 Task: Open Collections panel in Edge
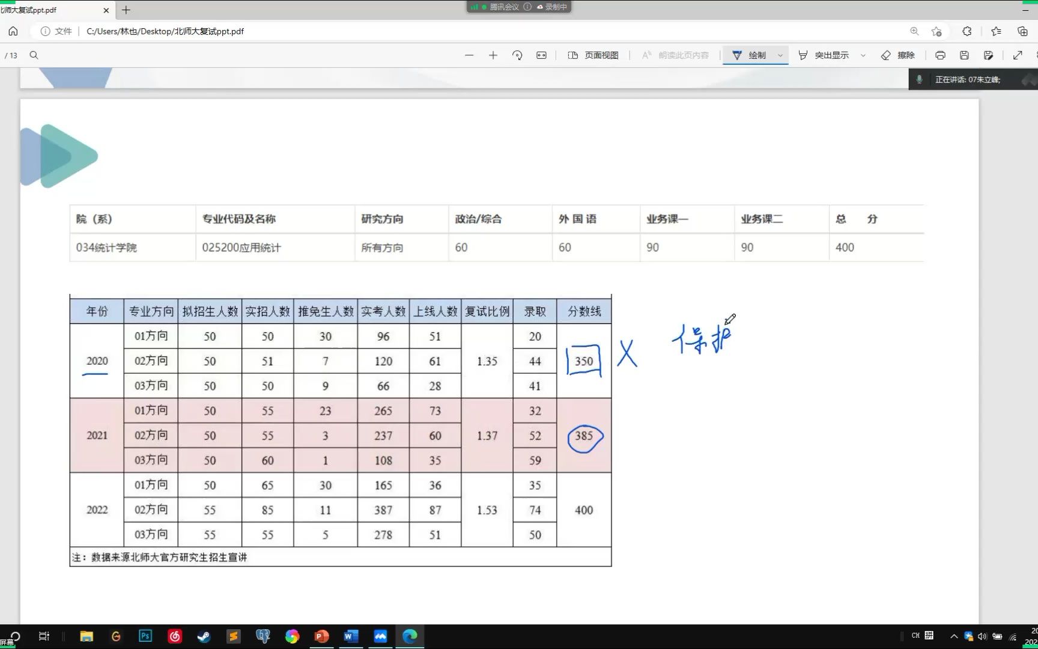point(996,31)
